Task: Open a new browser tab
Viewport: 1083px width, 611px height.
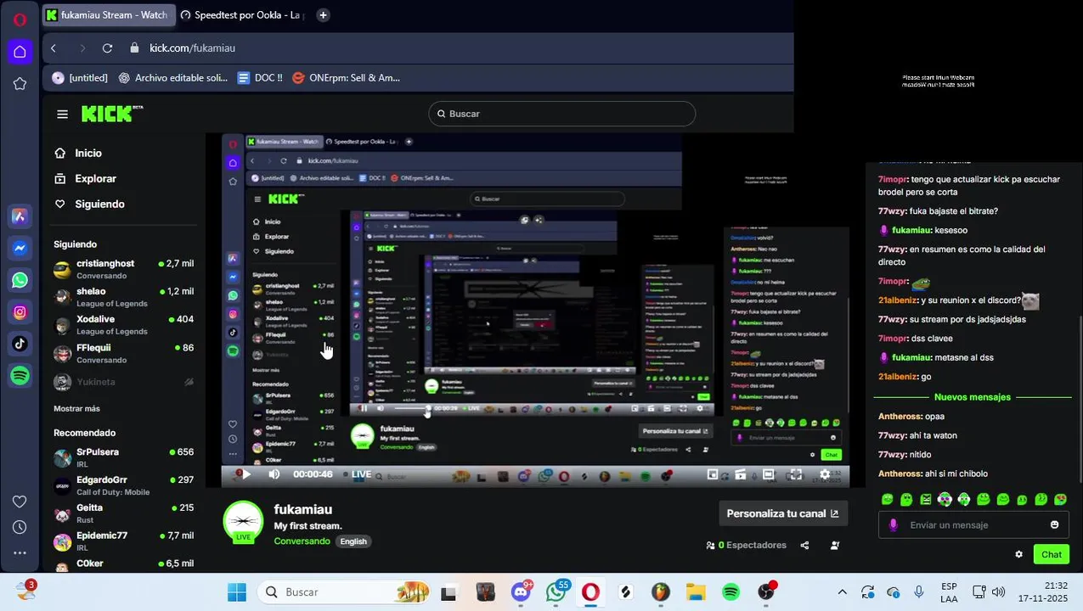Action: (323, 15)
